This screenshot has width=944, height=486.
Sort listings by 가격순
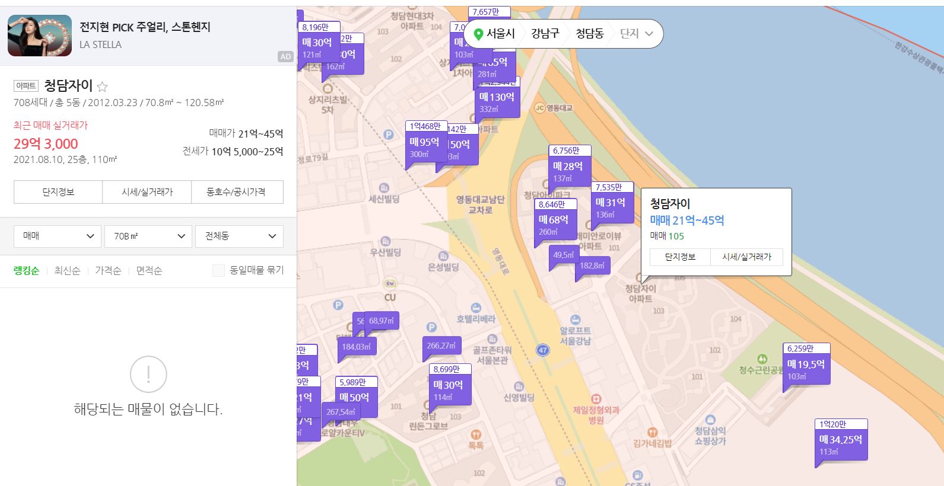click(x=108, y=270)
